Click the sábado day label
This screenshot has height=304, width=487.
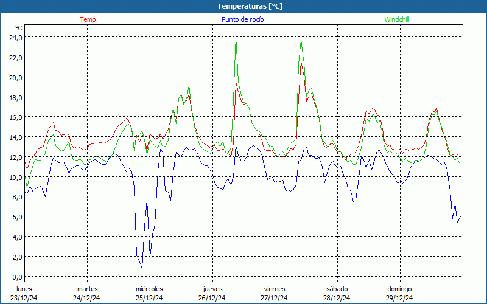click(337, 289)
